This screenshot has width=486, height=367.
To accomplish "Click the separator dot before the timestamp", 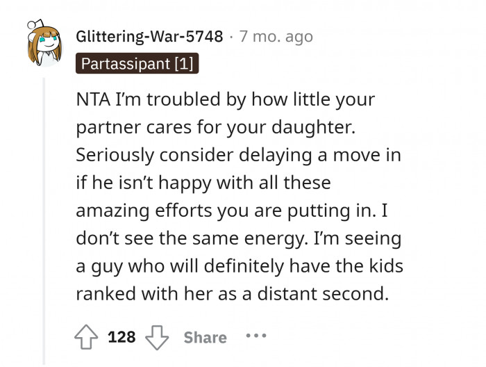I will (x=231, y=36).
